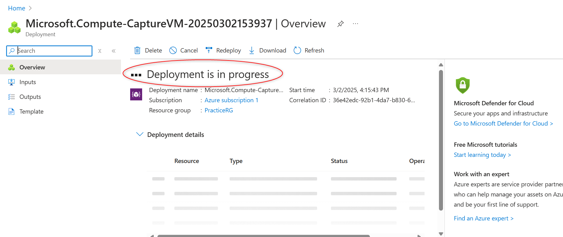
Task: Click the Resource column header
Action: point(187,161)
